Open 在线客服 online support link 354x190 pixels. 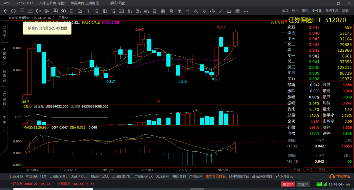coord(343,177)
